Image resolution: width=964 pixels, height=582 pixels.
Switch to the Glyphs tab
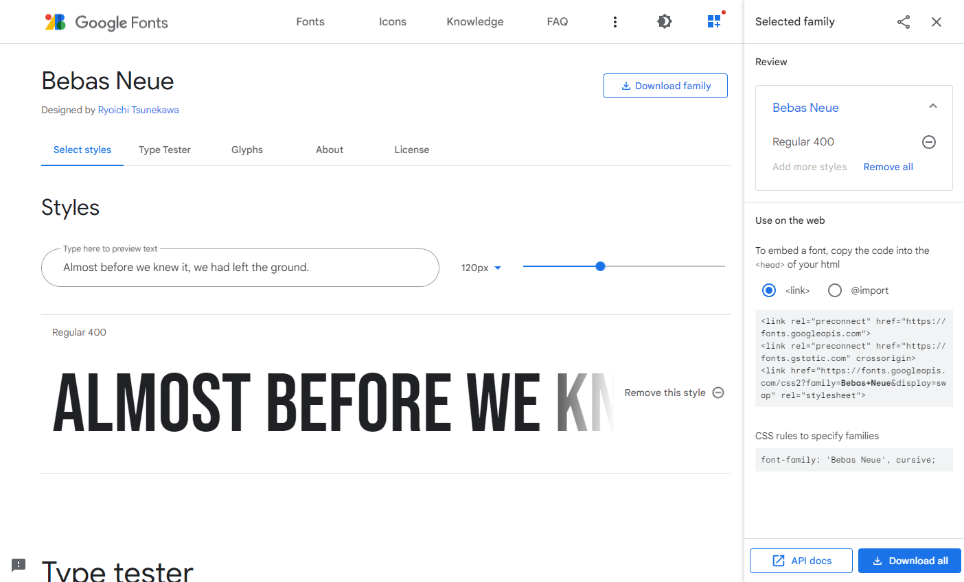[x=247, y=150]
